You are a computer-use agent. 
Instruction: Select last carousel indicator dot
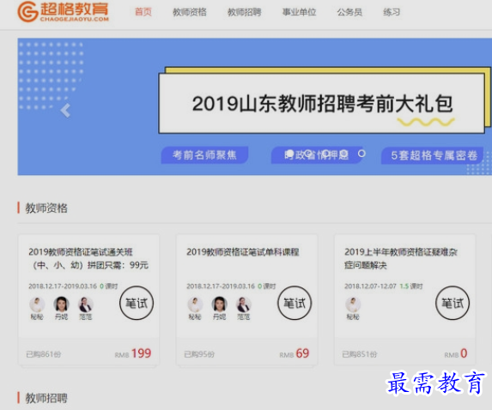(361, 154)
